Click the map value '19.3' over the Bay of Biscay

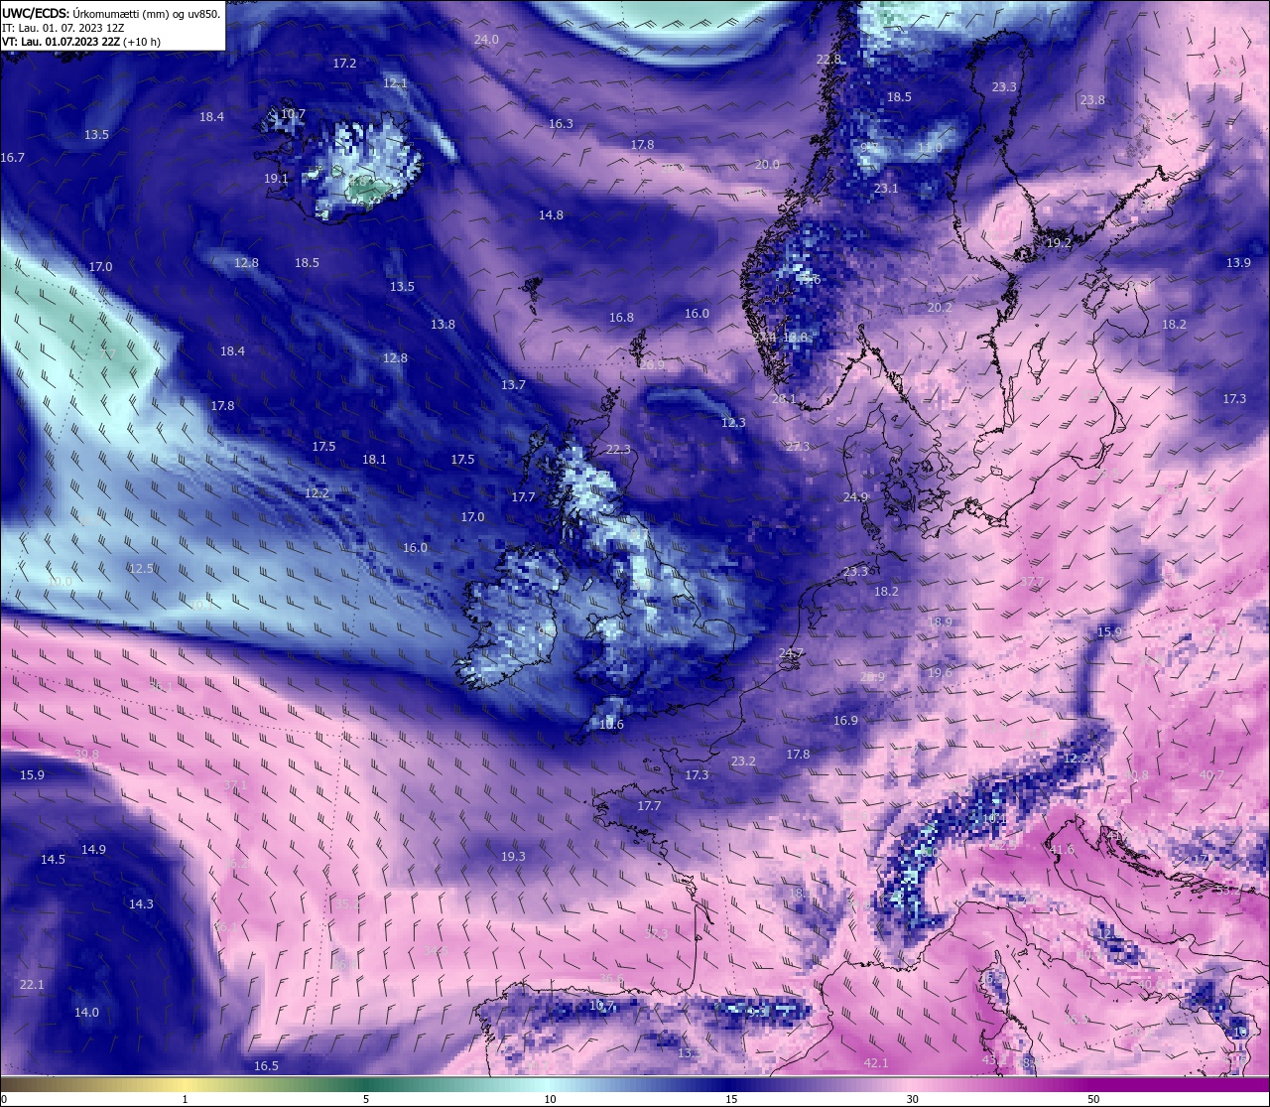coord(513,857)
